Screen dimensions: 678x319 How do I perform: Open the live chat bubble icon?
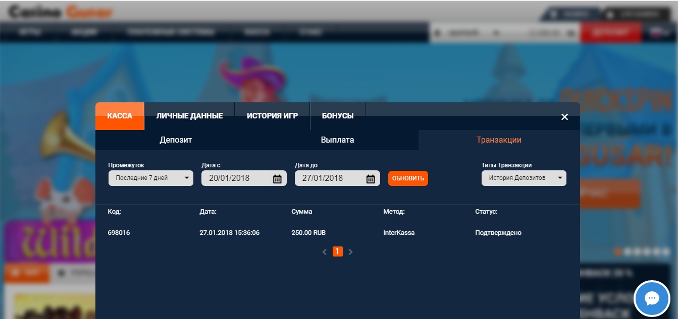click(651, 298)
